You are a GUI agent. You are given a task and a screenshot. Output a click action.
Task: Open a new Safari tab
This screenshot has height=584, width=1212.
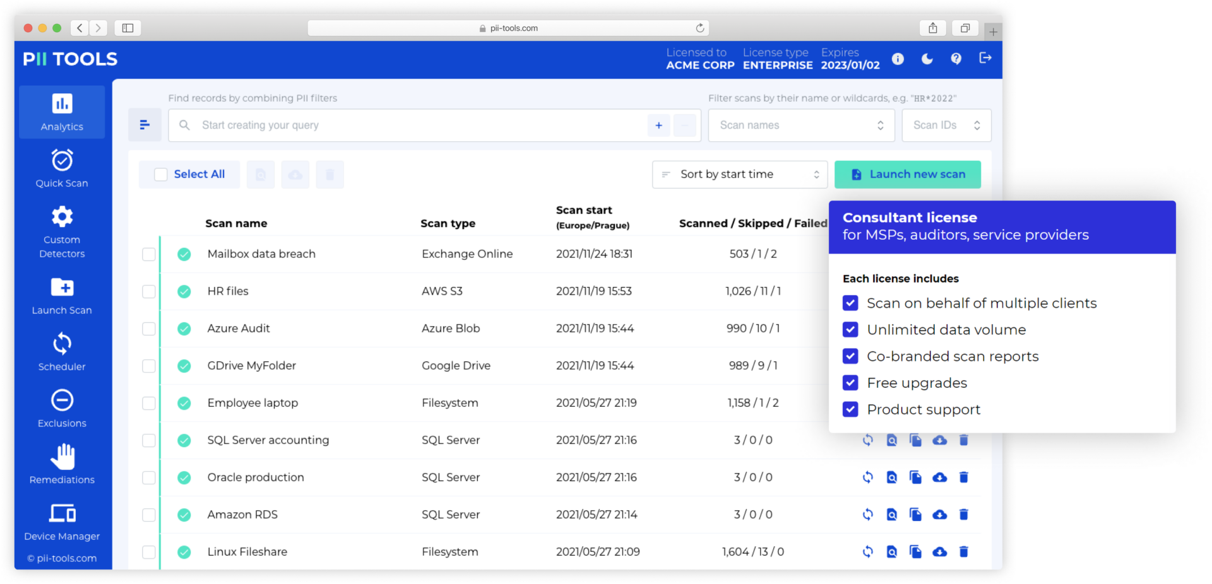(x=993, y=31)
